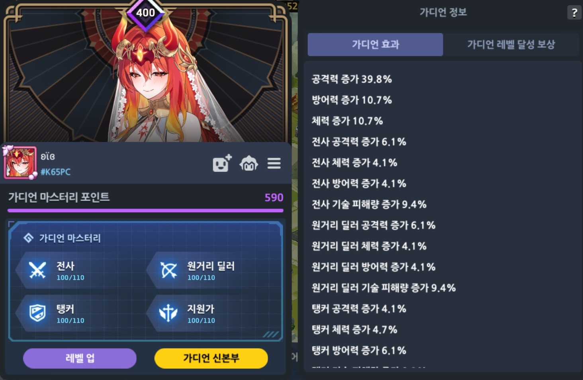Image resolution: width=583 pixels, height=380 pixels.
Task: Click the add friend face icon
Action: (222, 163)
